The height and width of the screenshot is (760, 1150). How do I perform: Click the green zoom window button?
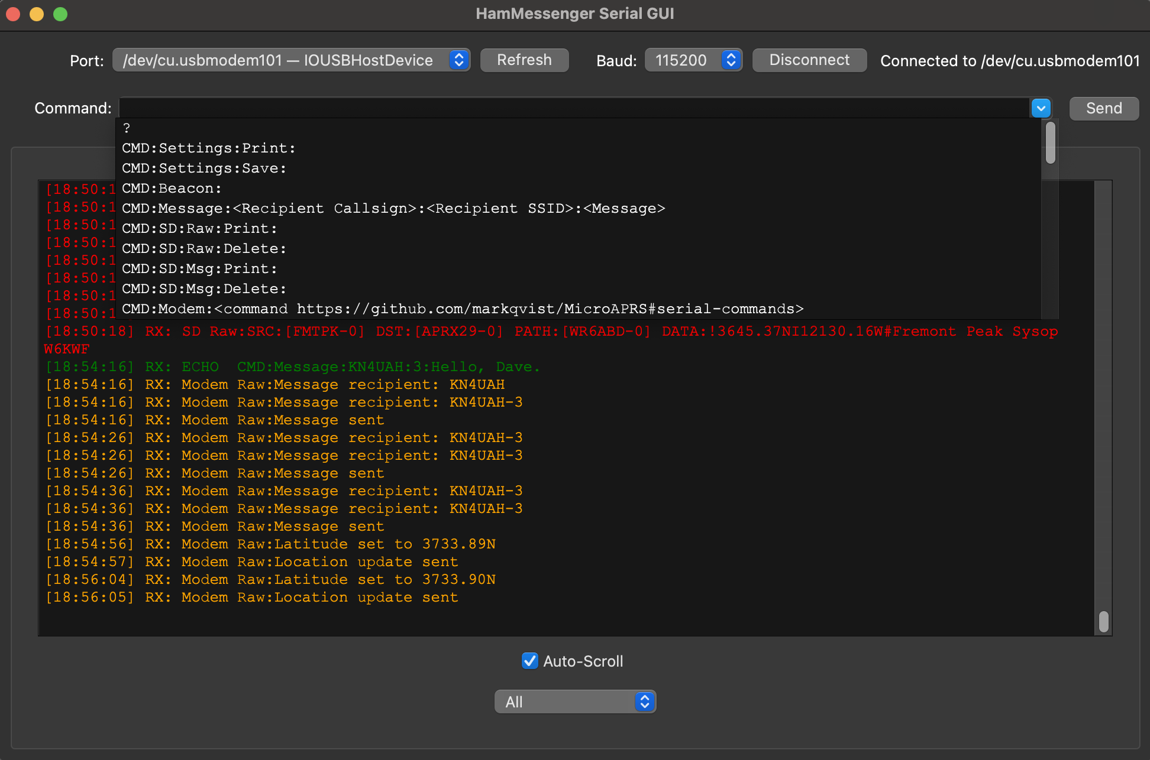60,14
